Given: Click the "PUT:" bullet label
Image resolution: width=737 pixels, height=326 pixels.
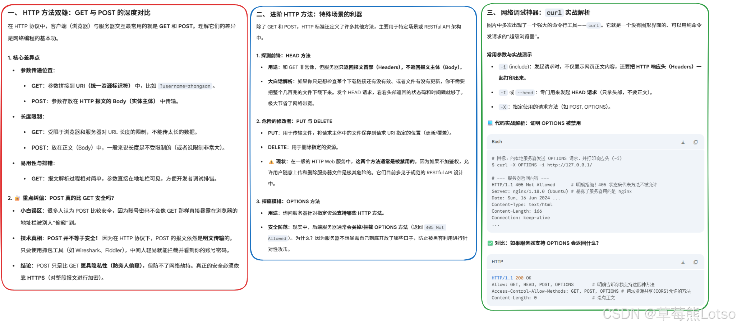Looking at the screenshot, I should click(x=274, y=133).
